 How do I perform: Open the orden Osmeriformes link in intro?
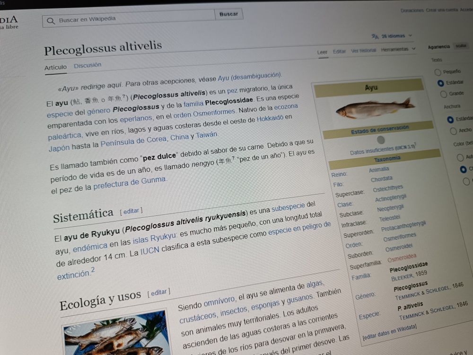pos(204,114)
